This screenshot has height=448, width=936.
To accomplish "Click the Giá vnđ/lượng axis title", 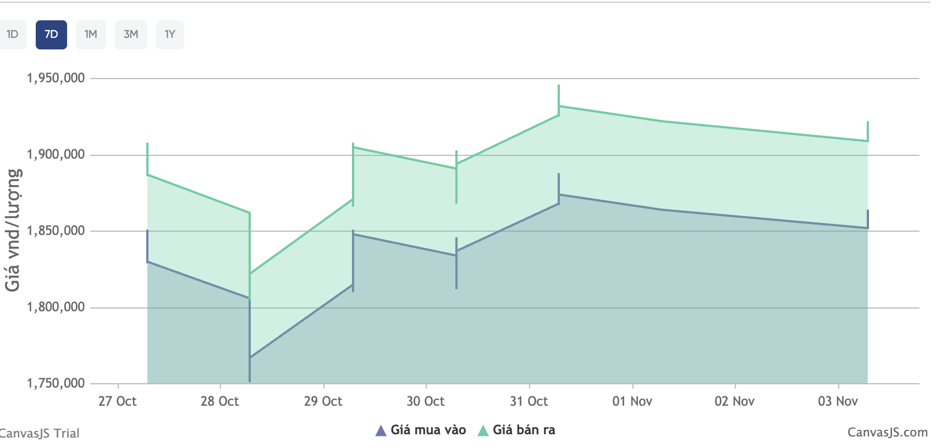I will click(13, 230).
